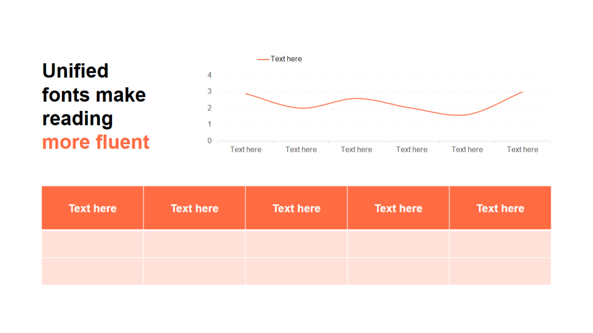Select the first x-axis category label
The height and width of the screenshot is (333, 593).
pos(246,149)
